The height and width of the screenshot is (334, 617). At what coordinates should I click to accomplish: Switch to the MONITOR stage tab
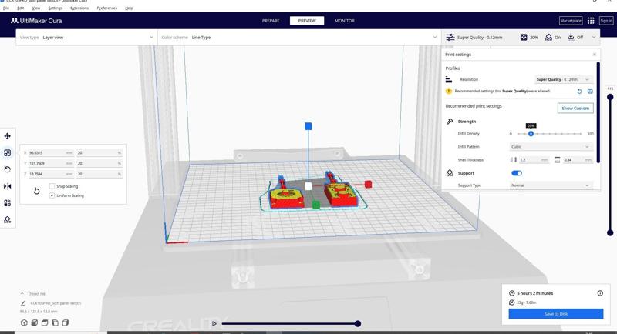pyautogui.click(x=344, y=21)
